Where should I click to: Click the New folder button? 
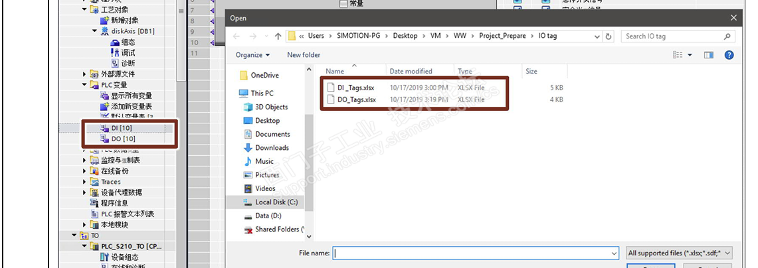[304, 55]
